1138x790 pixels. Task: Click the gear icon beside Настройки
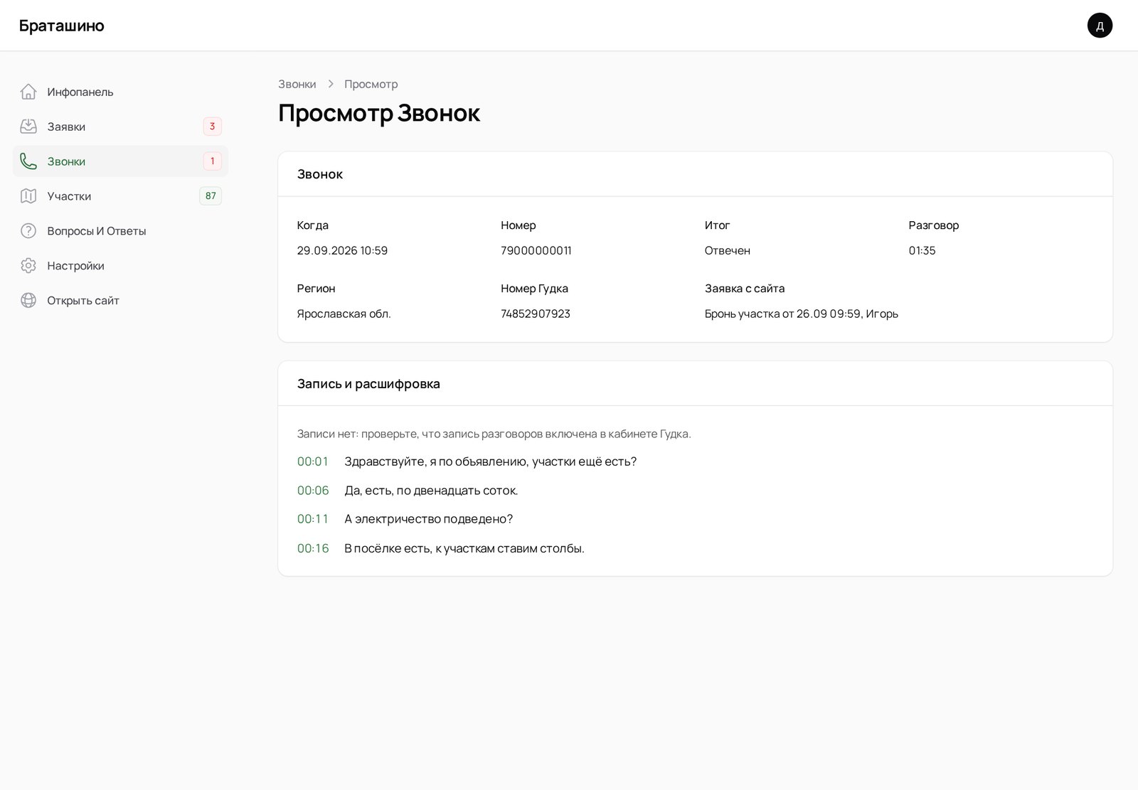[x=28, y=266]
